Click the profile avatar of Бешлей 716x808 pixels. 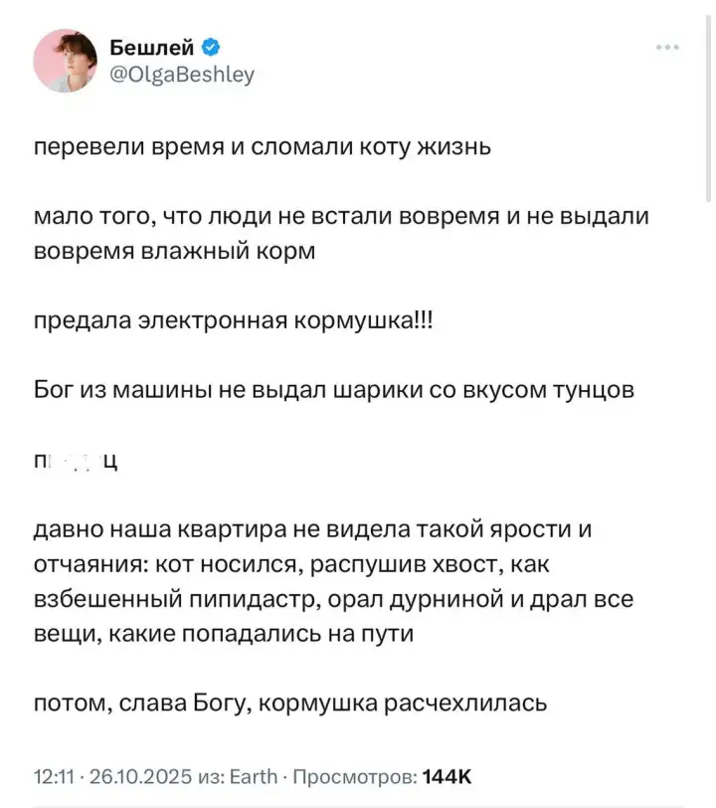tap(64, 60)
